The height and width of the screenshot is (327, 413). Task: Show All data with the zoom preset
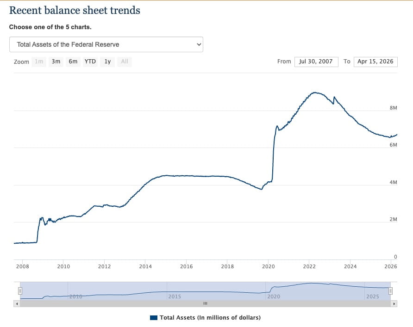pyautogui.click(x=124, y=62)
